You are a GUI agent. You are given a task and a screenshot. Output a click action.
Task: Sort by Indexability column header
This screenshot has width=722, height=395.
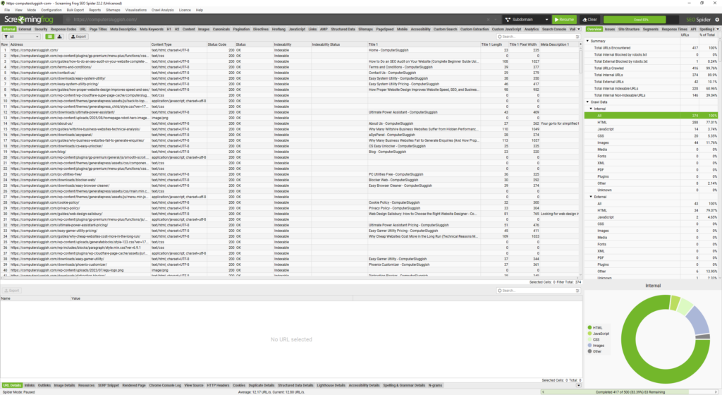[291, 44]
